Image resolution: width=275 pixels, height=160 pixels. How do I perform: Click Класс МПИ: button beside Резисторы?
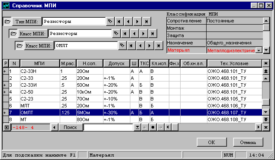coord(33,34)
